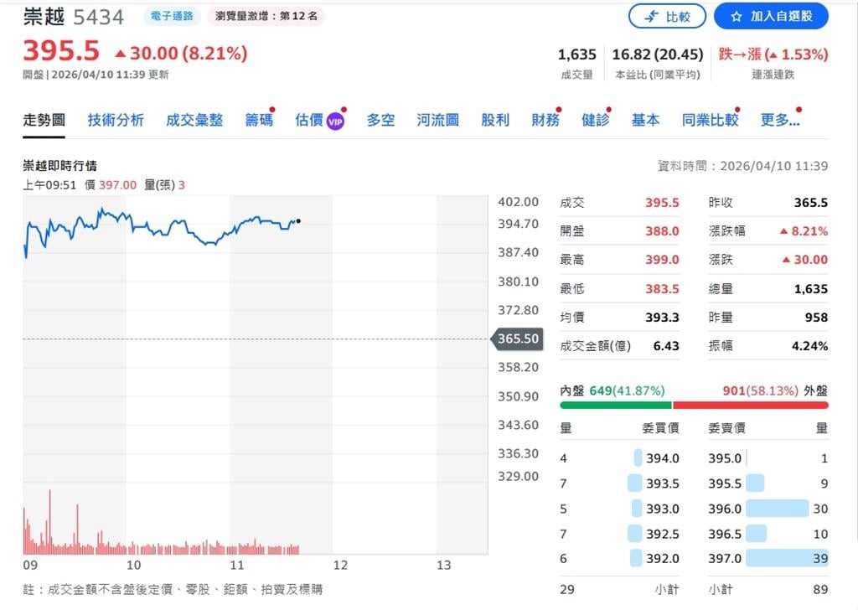Expand the 更多 dropdown menu
Screen dimensions: 858x610
780,119
